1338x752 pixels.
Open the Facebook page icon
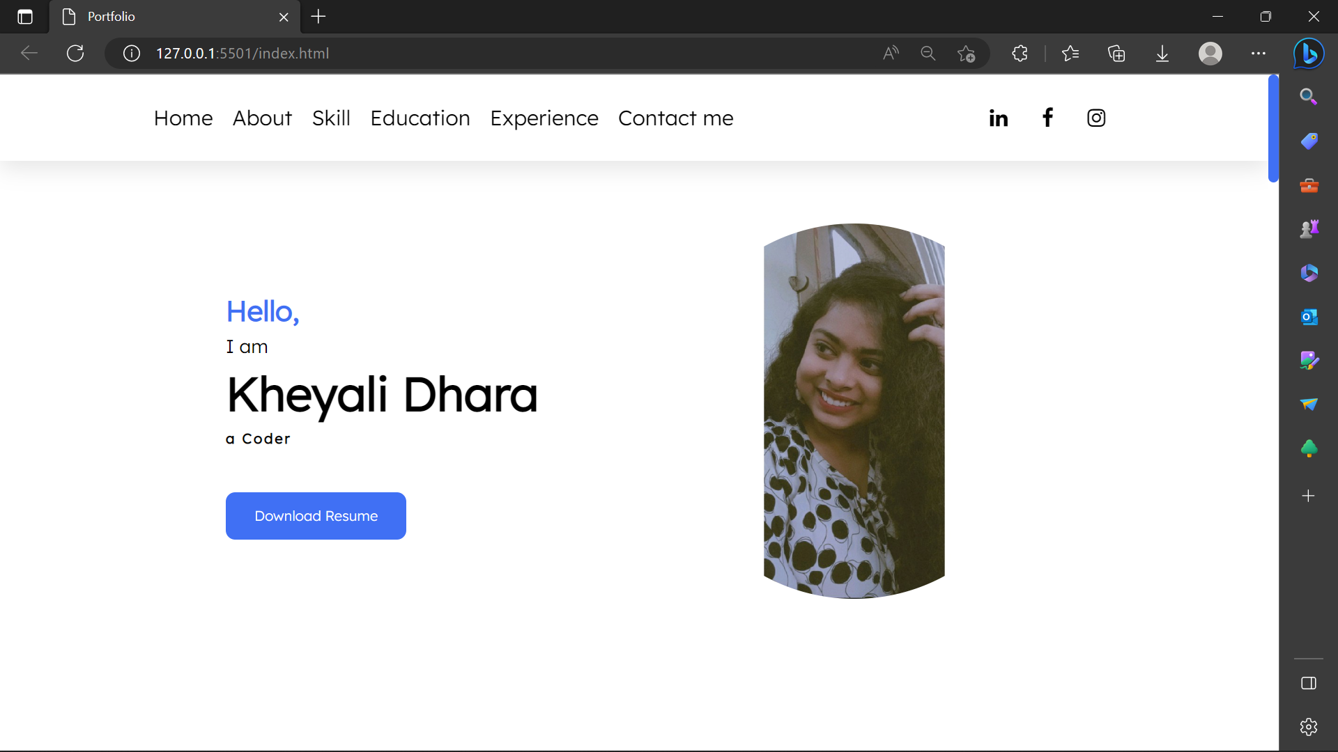click(x=1047, y=118)
